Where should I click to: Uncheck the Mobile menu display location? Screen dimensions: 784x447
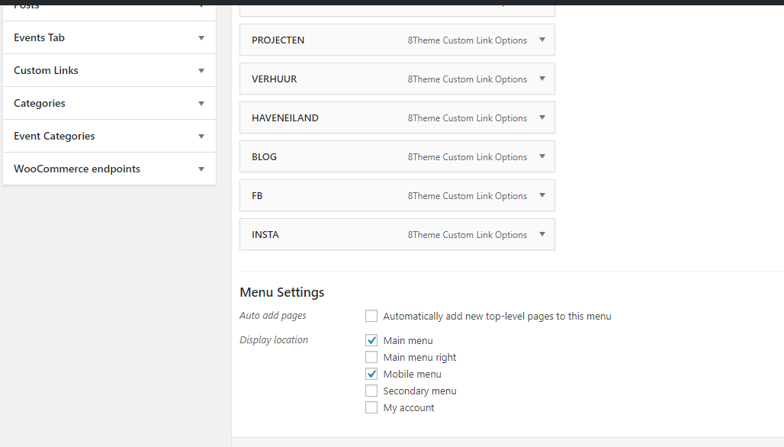(371, 374)
